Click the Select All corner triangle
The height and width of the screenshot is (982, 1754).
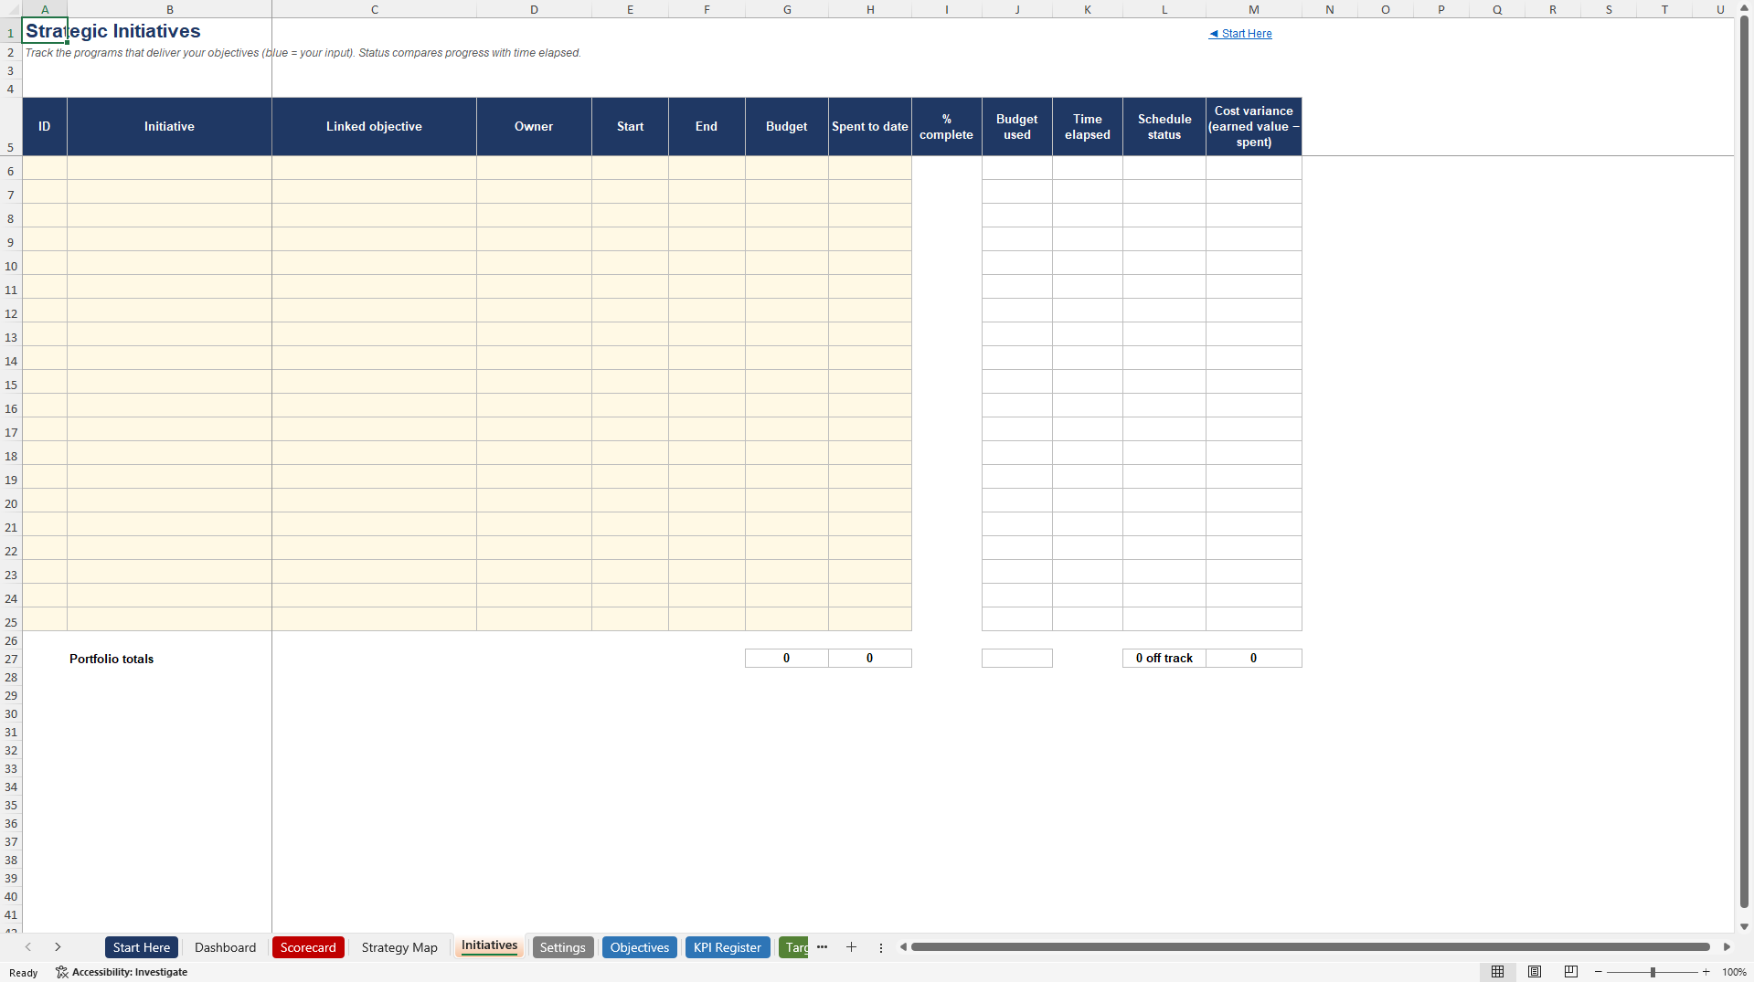click(11, 9)
